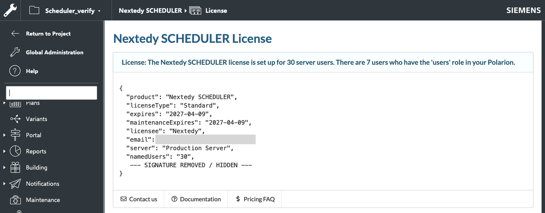Expand the Building tree node
This screenshot has width=545, height=213.
point(4,168)
